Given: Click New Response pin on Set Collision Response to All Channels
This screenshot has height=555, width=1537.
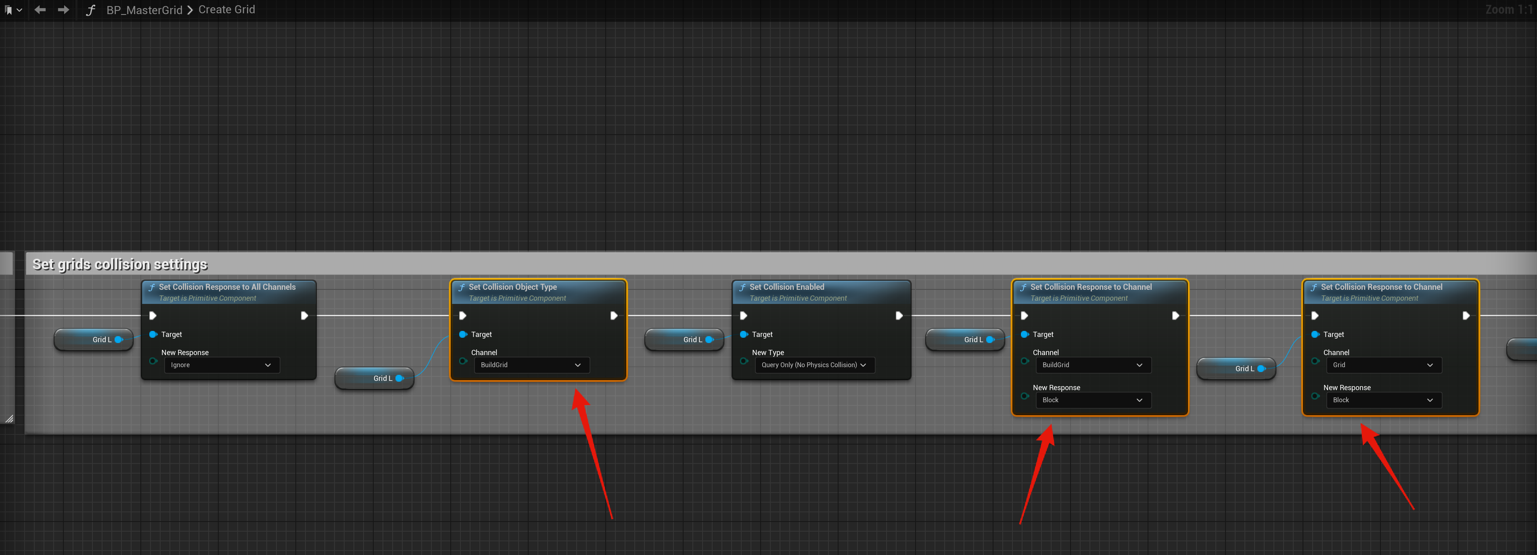Looking at the screenshot, I should pos(153,361).
